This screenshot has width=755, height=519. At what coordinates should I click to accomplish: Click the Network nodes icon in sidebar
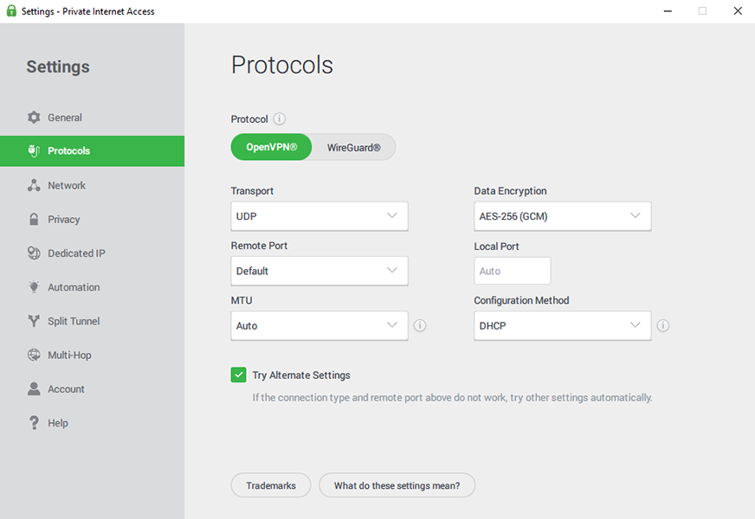pyautogui.click(x=34, y=185)
